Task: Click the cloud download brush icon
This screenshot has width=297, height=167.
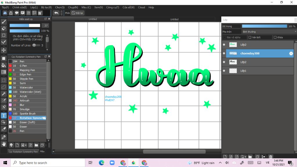Action: pos(11,145)
